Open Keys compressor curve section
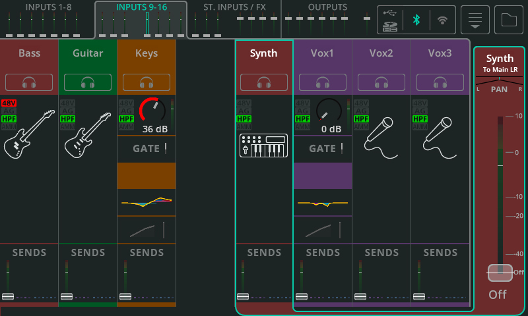Viewport: 528px width, 316px height. 147,230
